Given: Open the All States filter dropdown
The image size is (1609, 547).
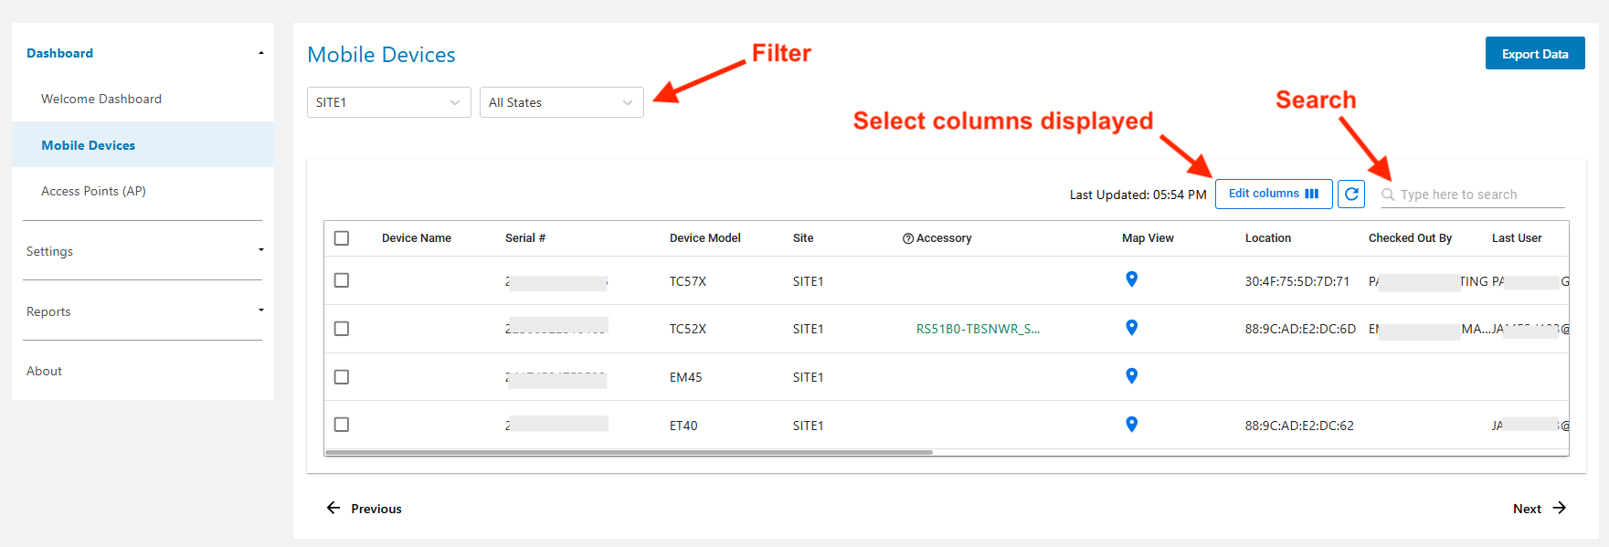Looking at the screenshot, I should coord(561,102).
